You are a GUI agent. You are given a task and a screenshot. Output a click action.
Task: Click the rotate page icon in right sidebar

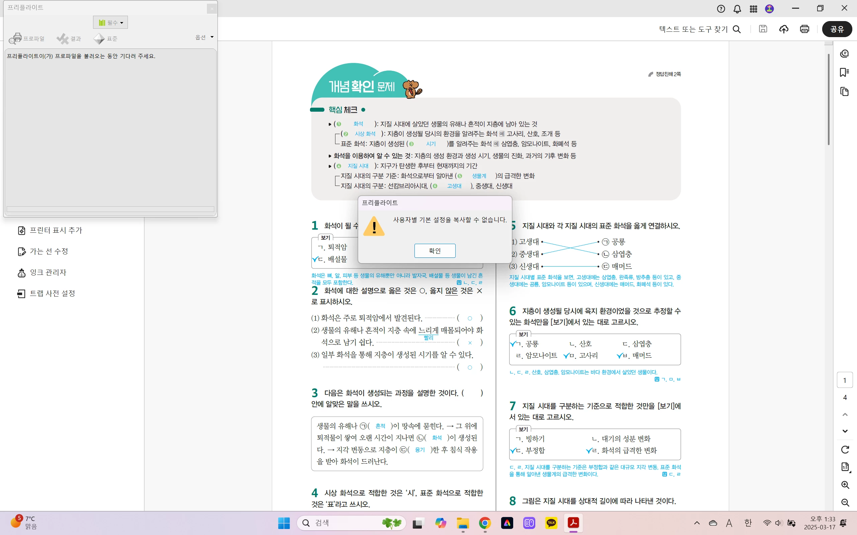pos(845,449)
